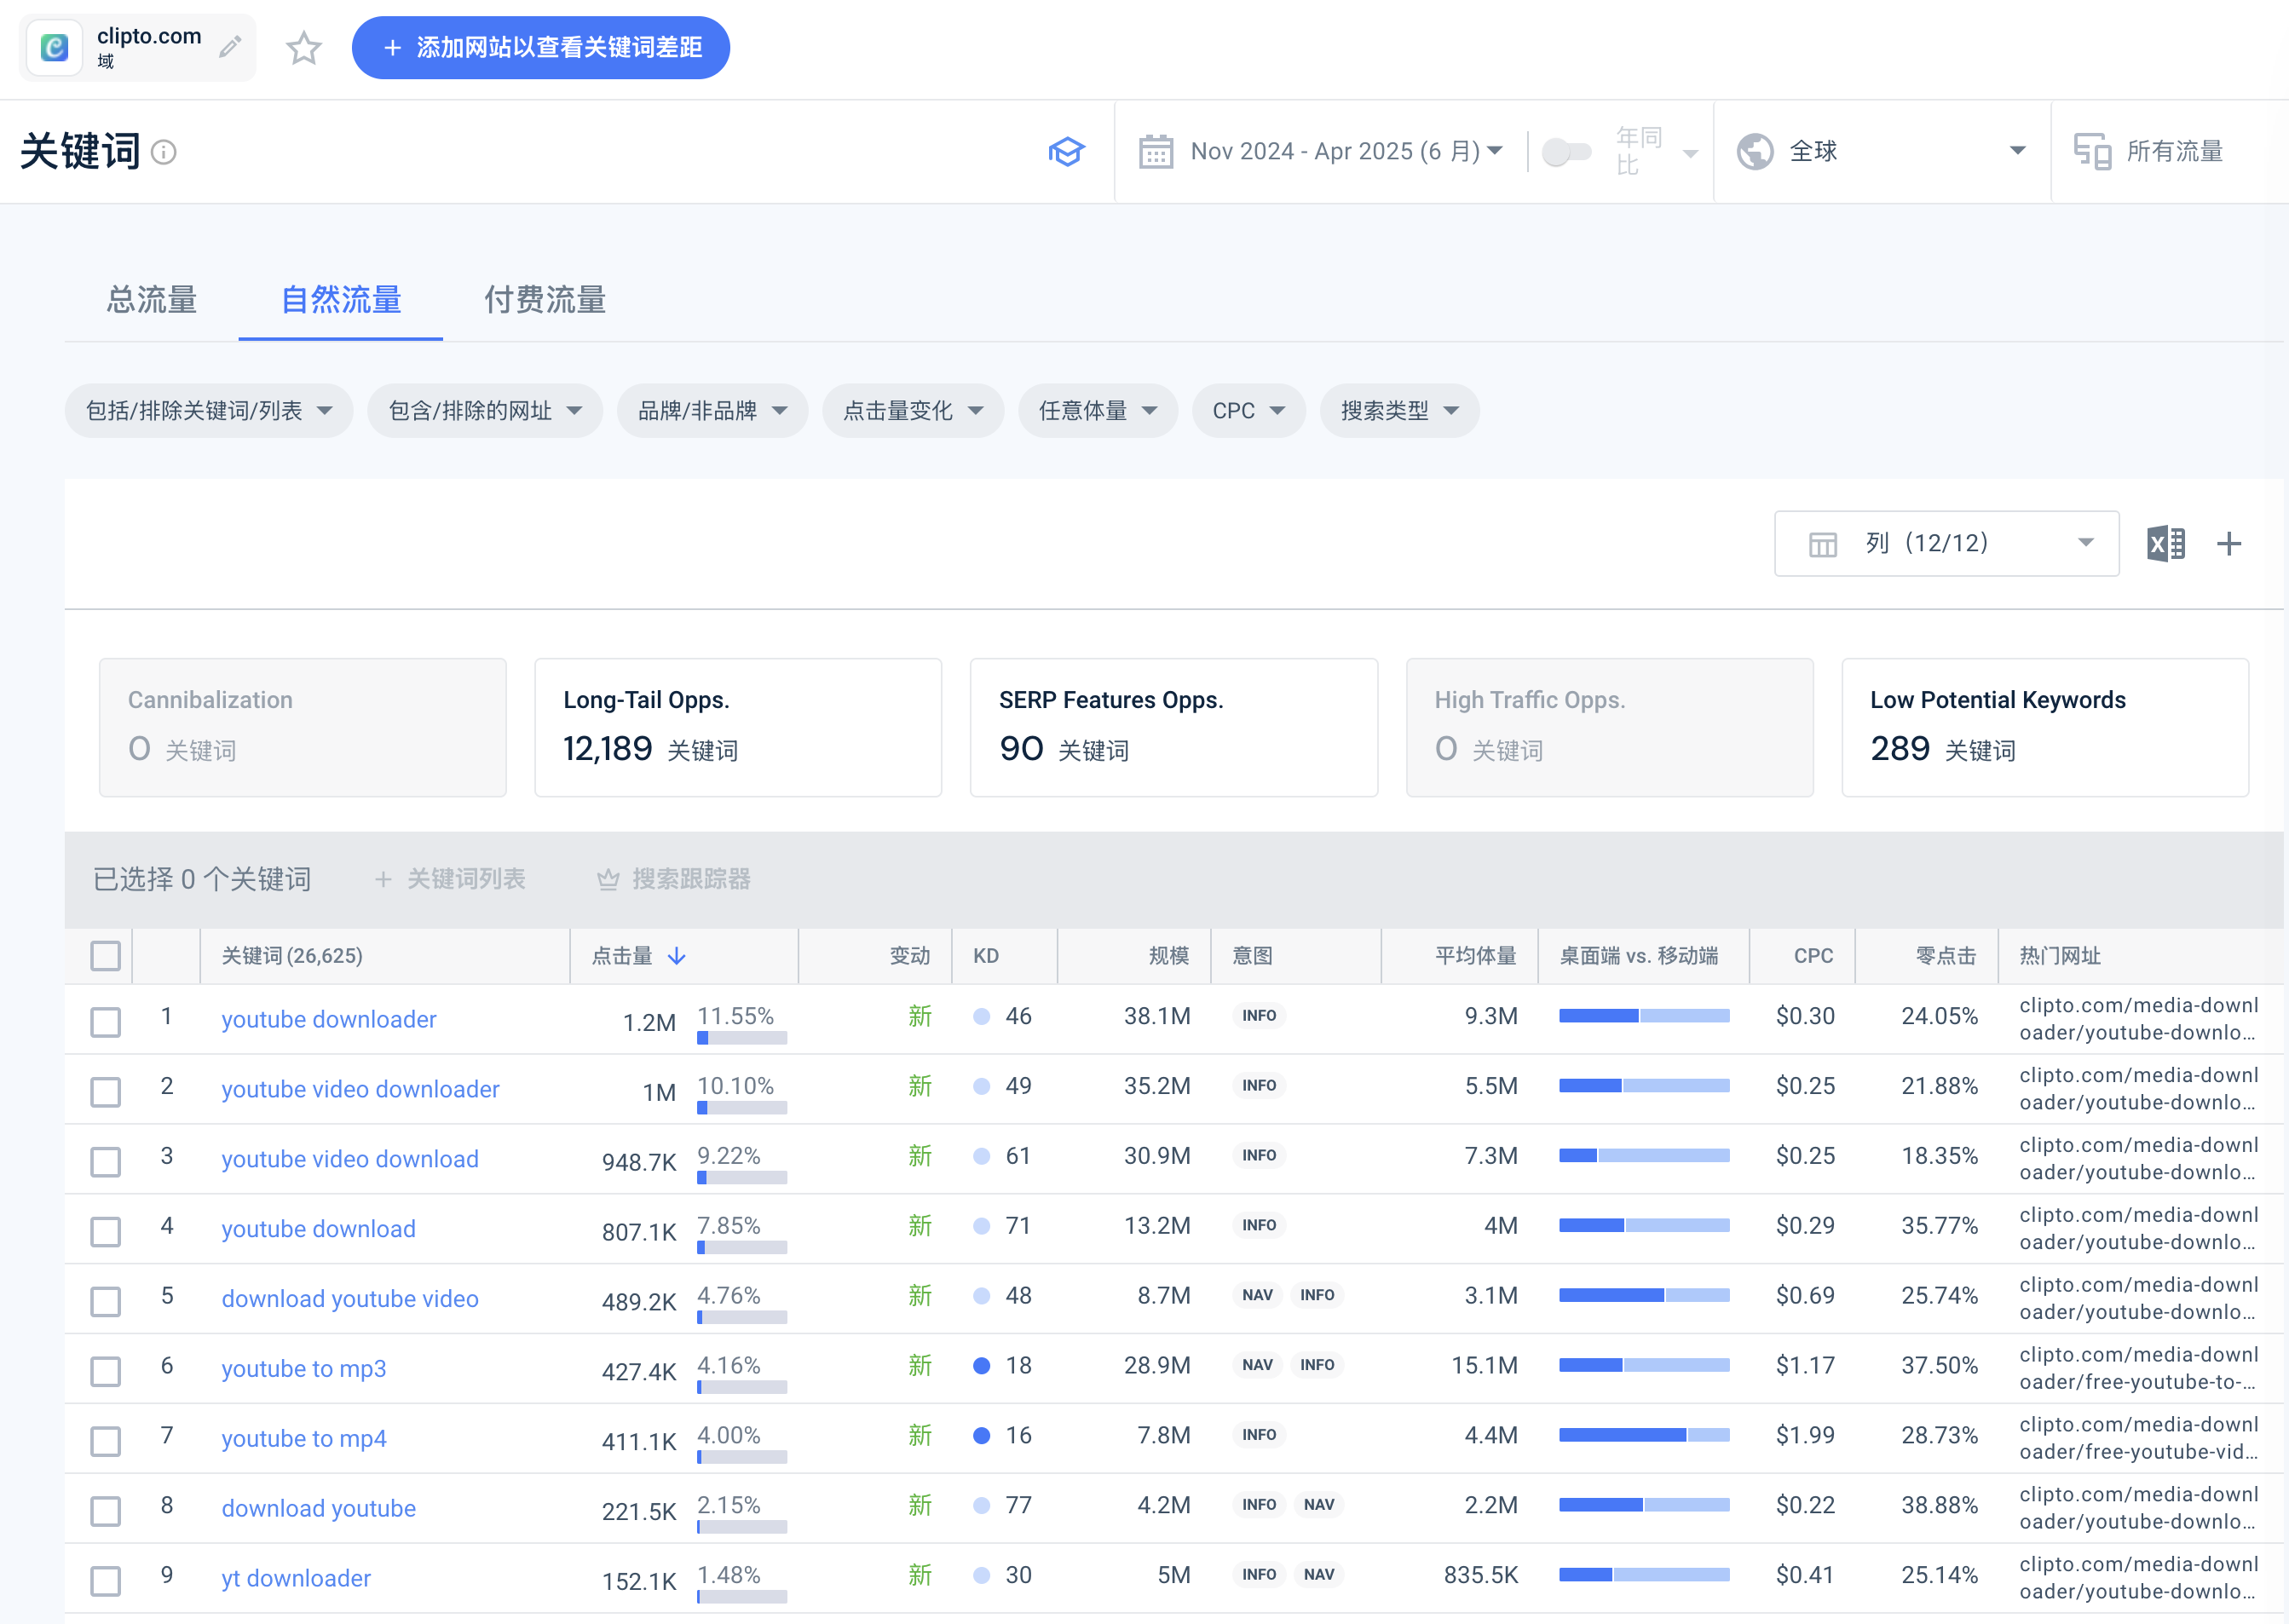This screenshot has height=1624, width=2289.
Task: Toggle the 年同比 comparison switch
Action: point(1566,152)
